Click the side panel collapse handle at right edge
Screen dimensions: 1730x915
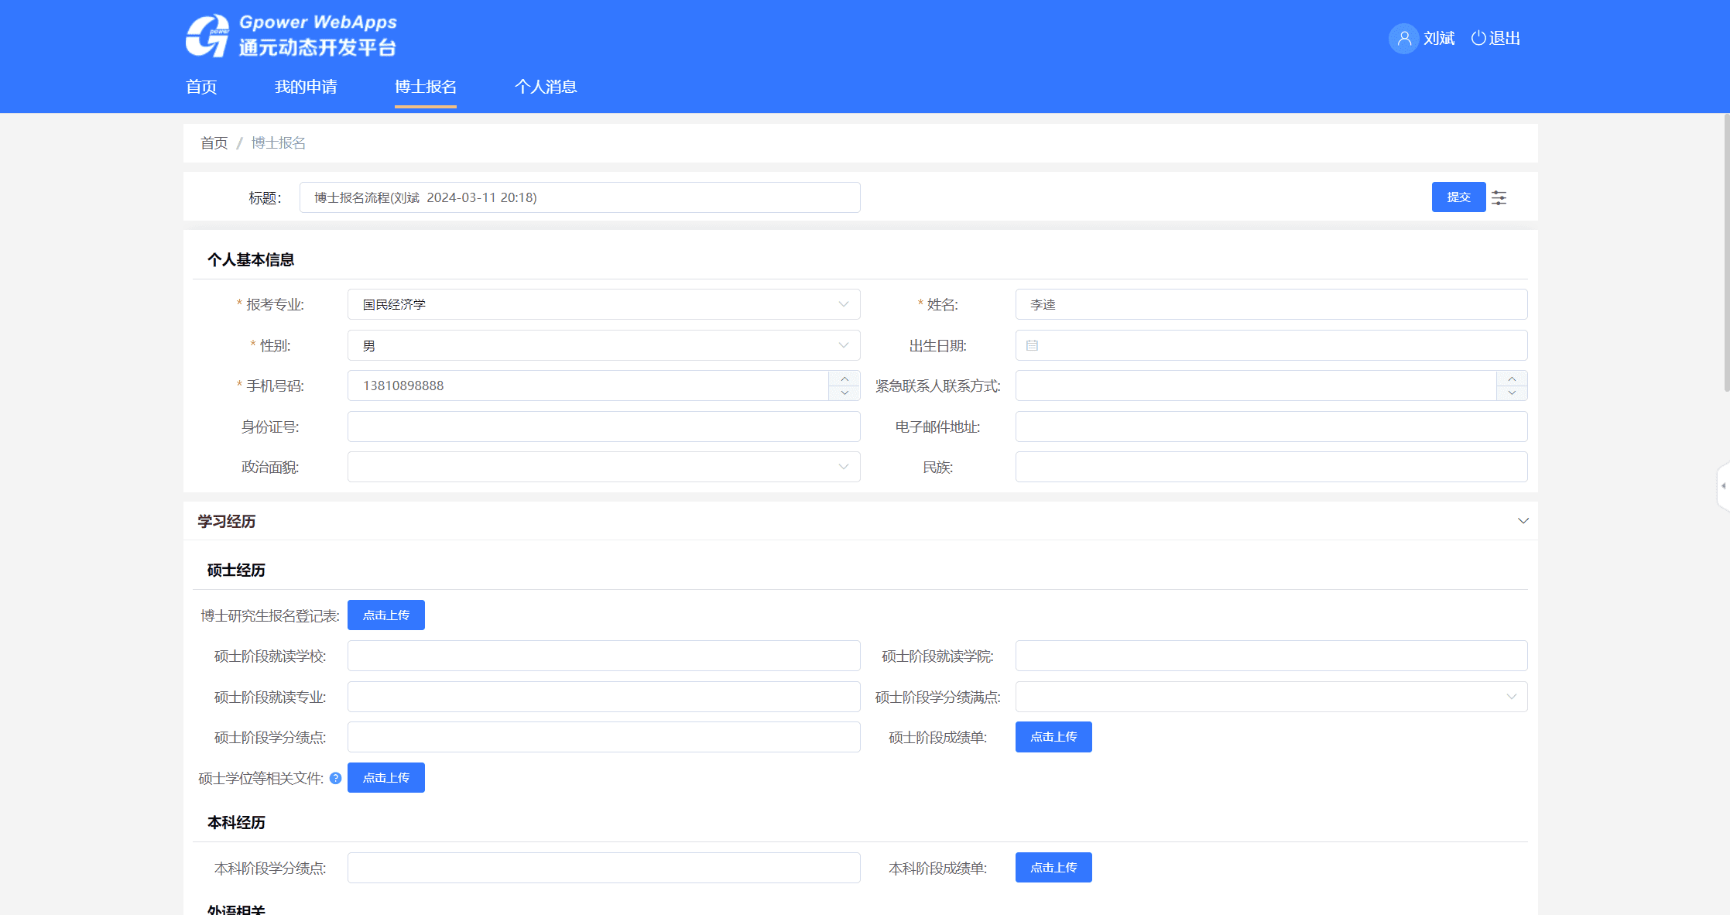[1723, 486]
